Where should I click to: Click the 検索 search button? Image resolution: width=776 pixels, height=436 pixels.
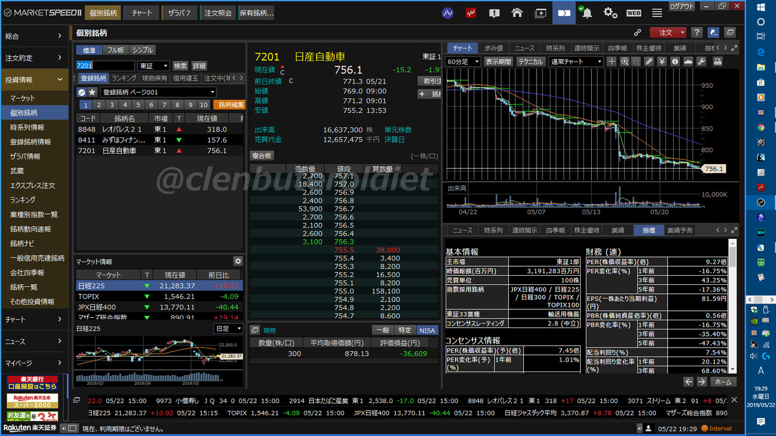tap(180, 66)
